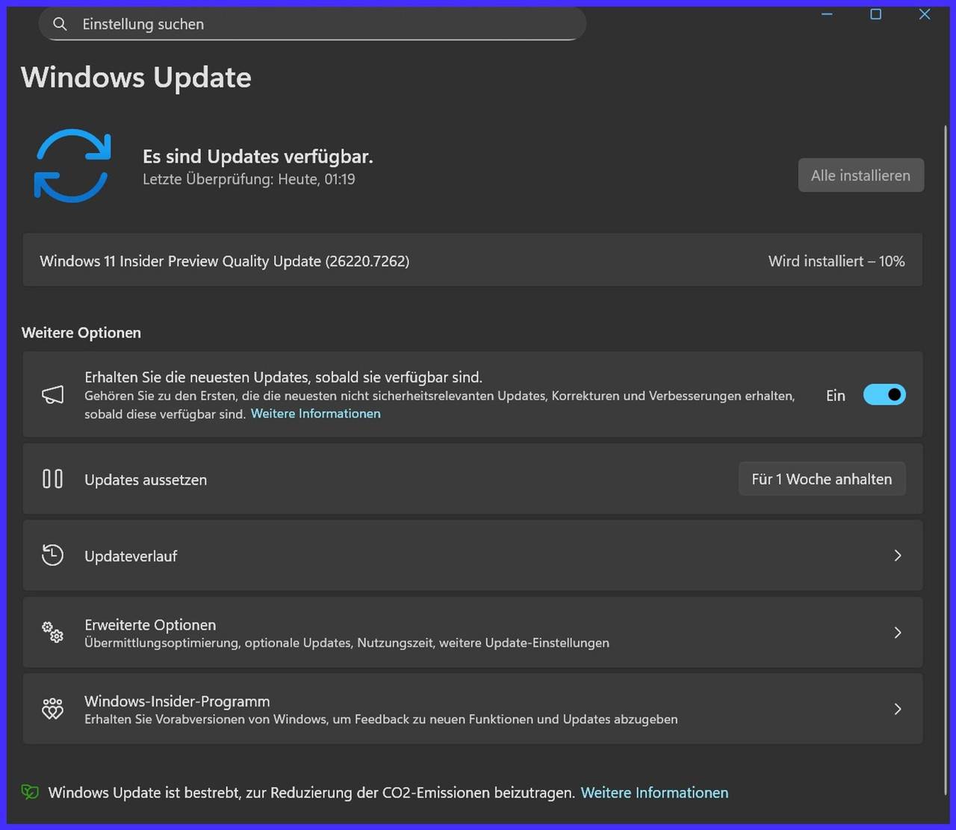Click the pause icon beside Updates aussetzen
The width and height of the screenshot is (956, 830).
coord(52,478)
